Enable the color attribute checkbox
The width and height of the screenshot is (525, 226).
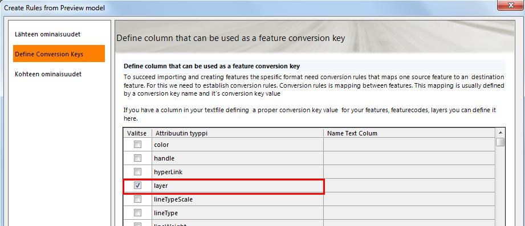point(137,145)
